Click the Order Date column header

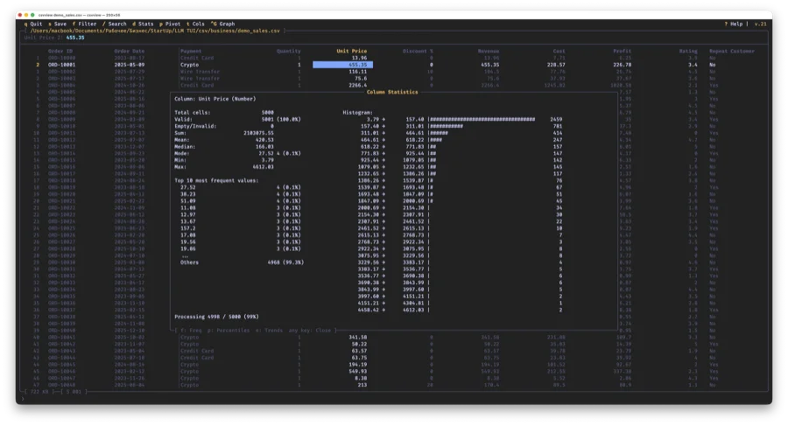(129, 51)
